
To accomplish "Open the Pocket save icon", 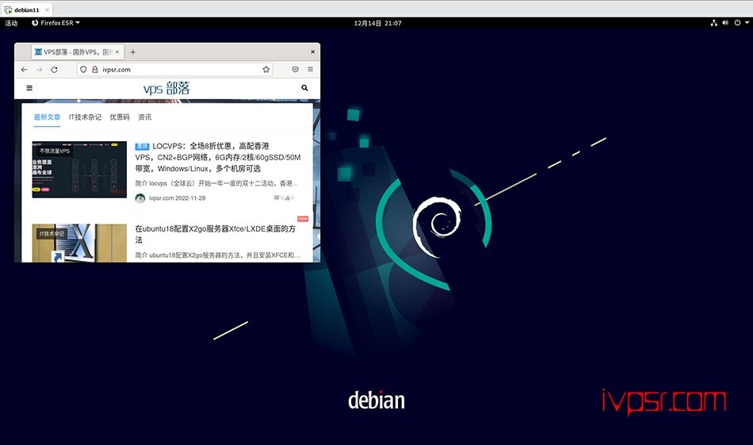I will coord(296,70).
